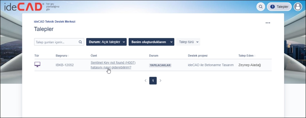Click the Özet column header
Screen dimensions: 306x118
coord(94,56)
